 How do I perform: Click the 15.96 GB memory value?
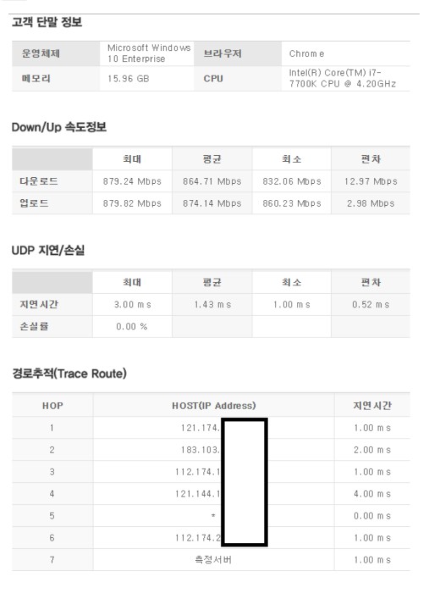[x=129, y=79]
